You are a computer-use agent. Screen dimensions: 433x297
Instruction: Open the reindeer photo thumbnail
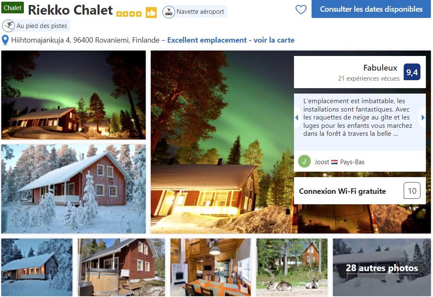292,267
